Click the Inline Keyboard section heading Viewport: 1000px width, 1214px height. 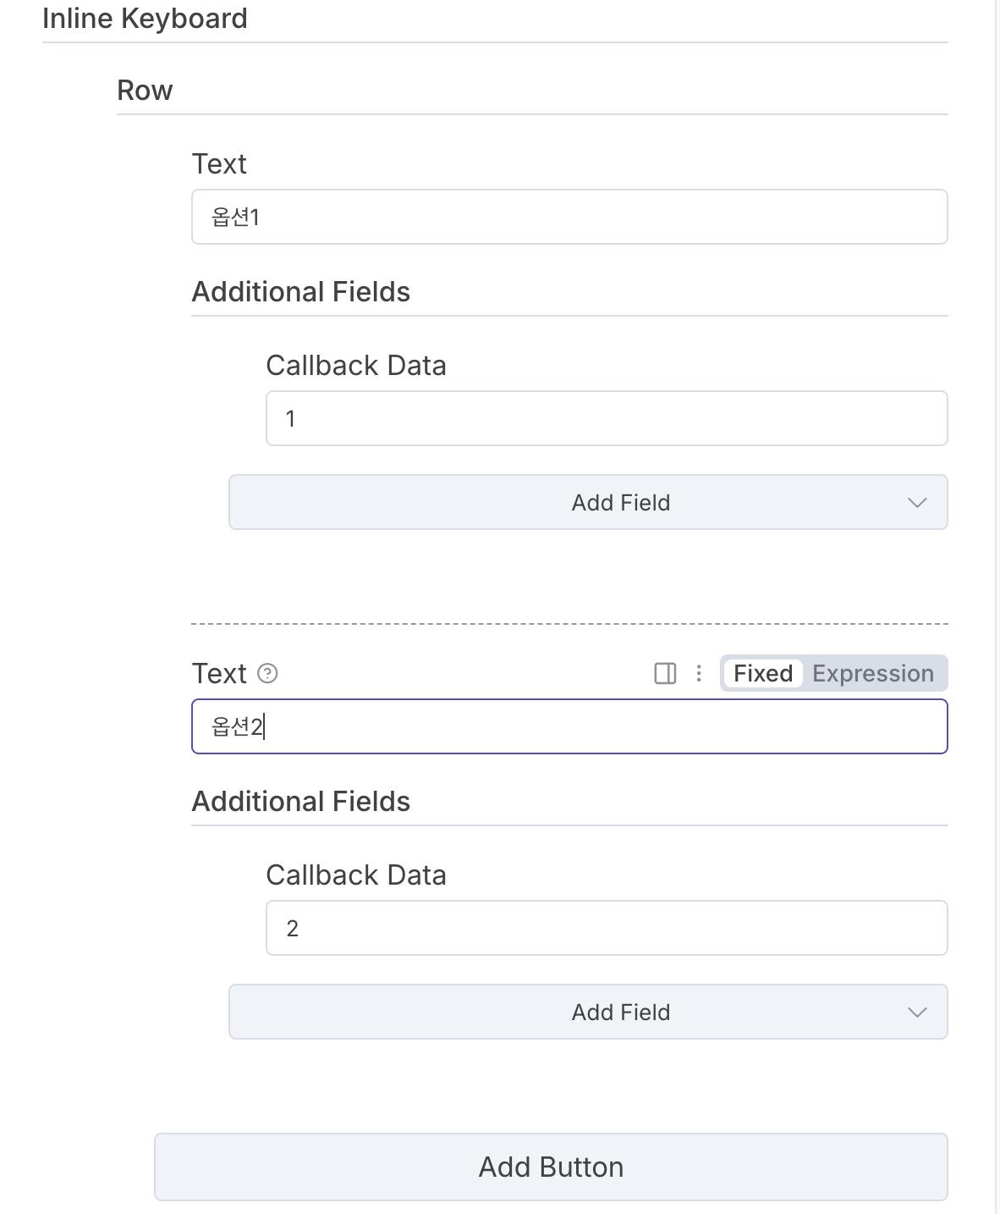pos(145,19)
